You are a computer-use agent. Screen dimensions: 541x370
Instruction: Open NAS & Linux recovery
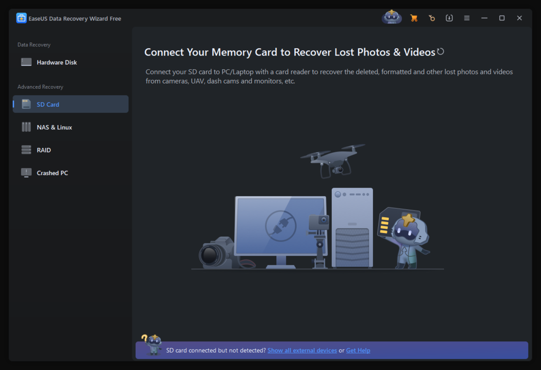click(x=70, y=127)
